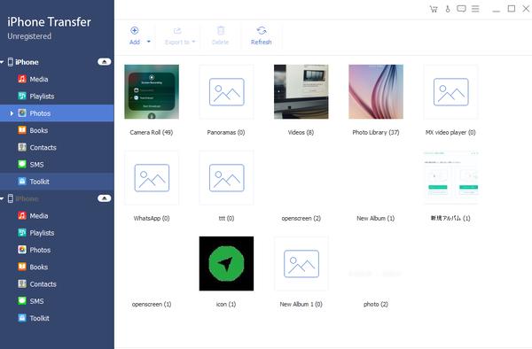This screenshot has height=349, width=532.
Task: Eject the first iPhone device
Action: (104, 62)
